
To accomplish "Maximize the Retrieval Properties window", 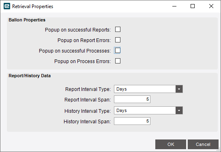I will pos(193,6).
